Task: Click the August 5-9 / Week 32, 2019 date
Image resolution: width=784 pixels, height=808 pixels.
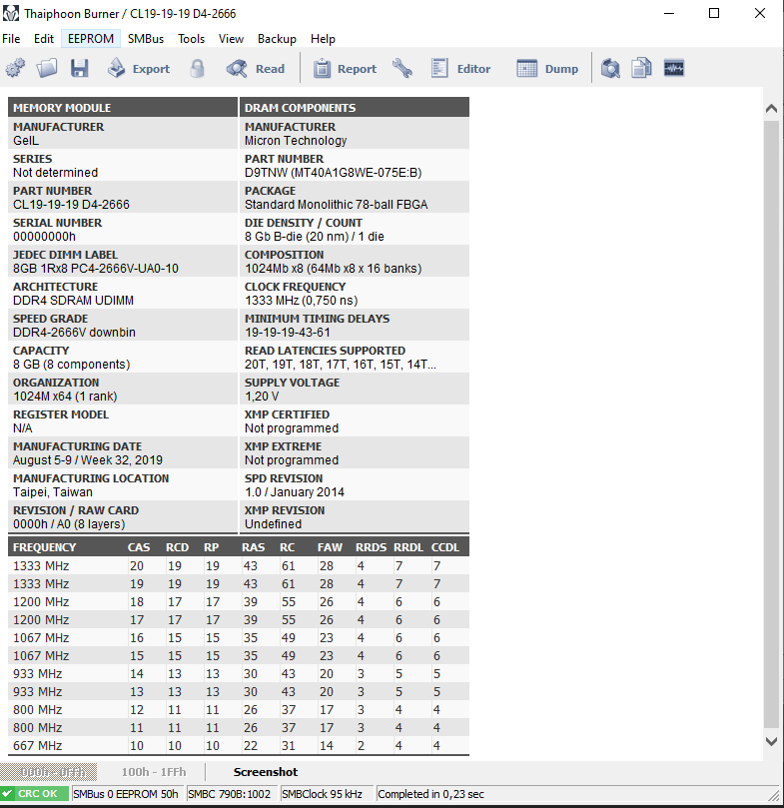Action: tap(88, 460)
